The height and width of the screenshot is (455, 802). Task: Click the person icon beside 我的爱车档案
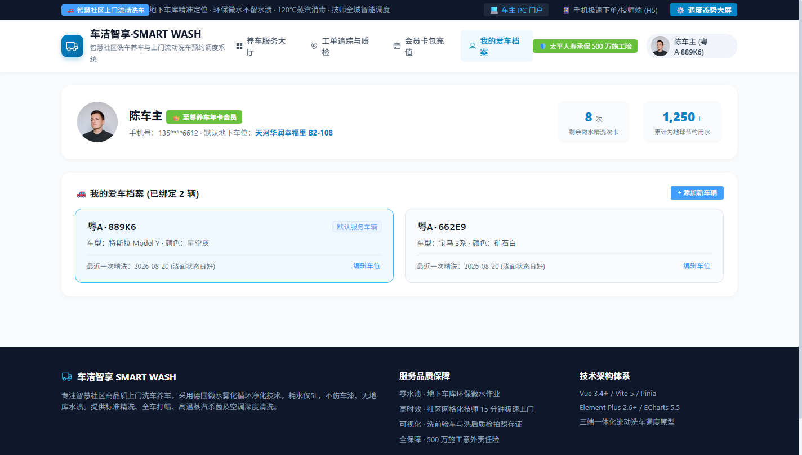click(x=473, y=46)
